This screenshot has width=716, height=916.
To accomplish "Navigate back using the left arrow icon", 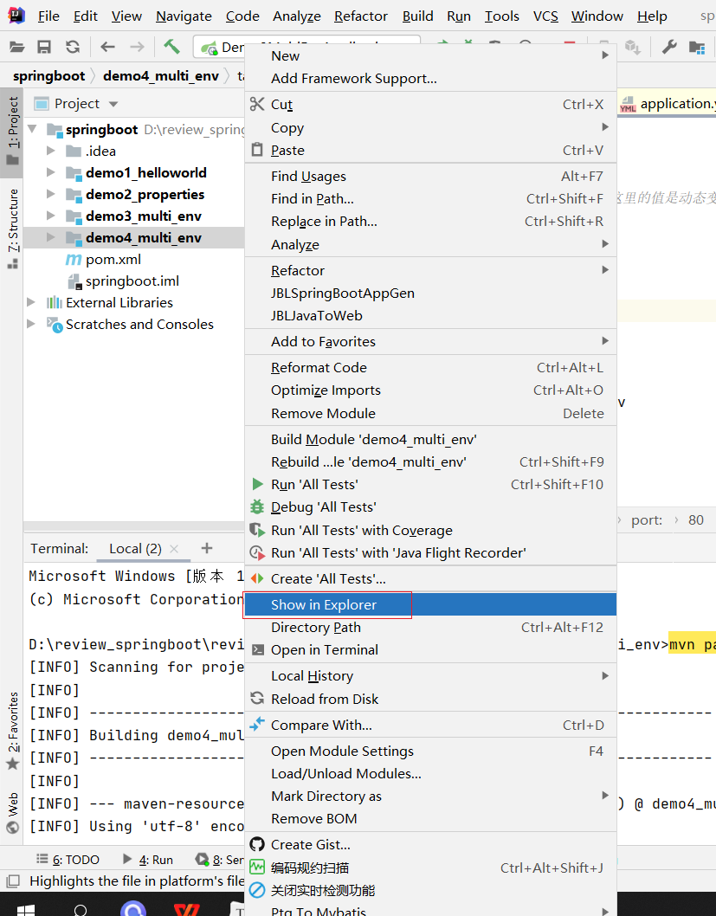I will [107, 47].
